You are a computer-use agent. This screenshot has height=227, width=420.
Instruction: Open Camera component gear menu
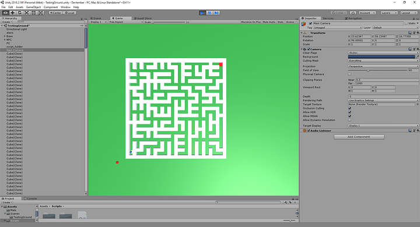(x=418, y=49)
